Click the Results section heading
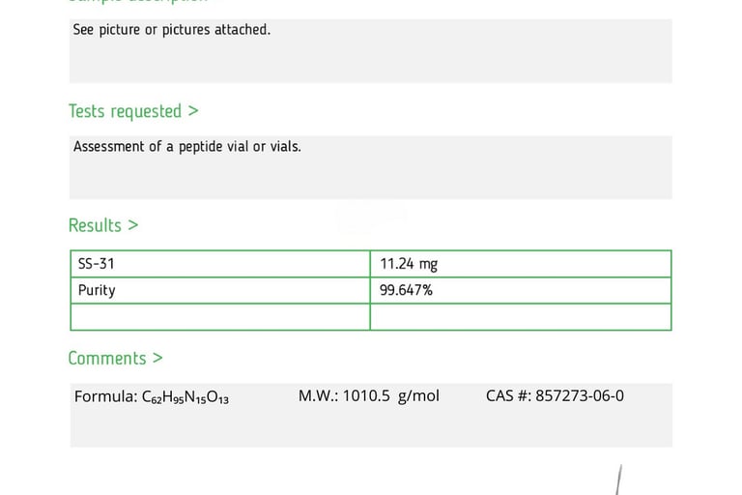Viewport: 742px width, 495px height. coord(95,225)
